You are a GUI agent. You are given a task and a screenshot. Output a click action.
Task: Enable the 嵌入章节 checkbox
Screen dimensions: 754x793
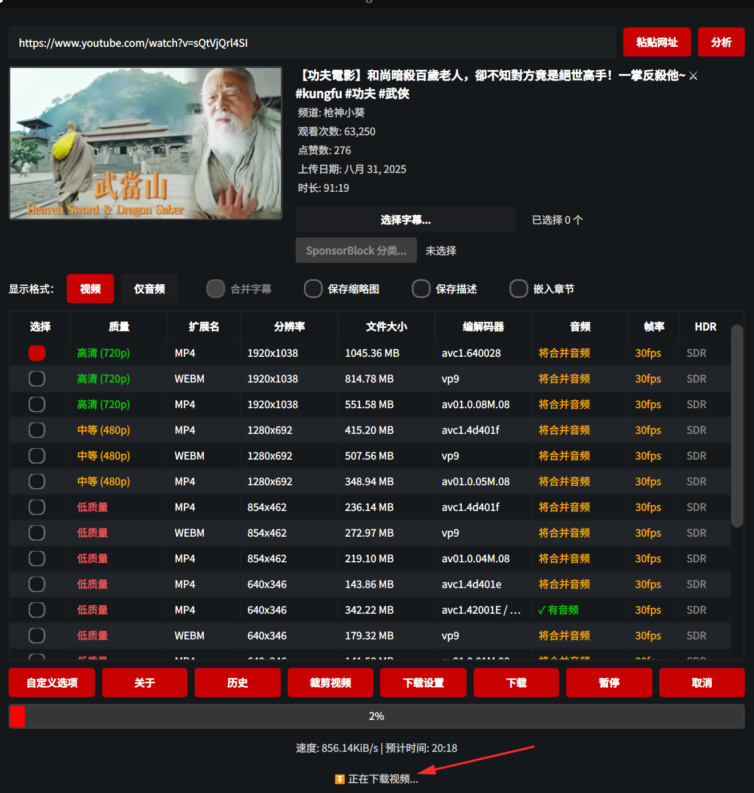click(519, 289)
